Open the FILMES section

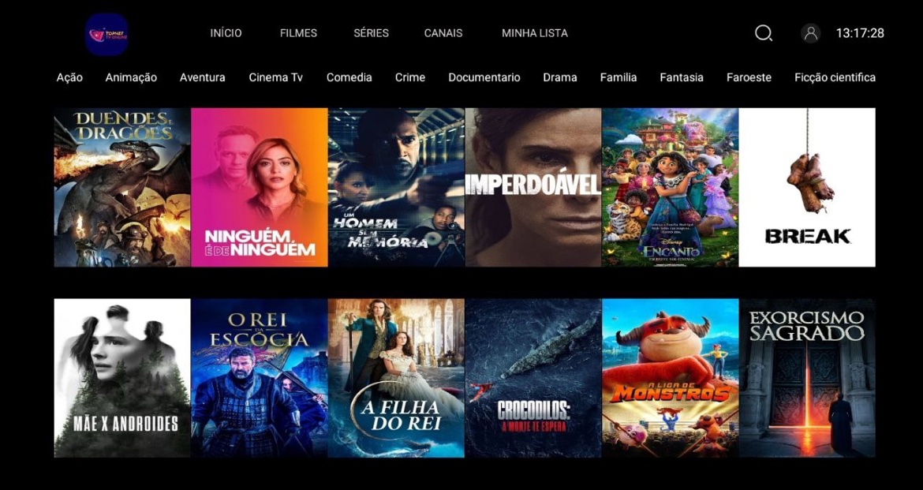pyautogui.click(x=298, y=33)
